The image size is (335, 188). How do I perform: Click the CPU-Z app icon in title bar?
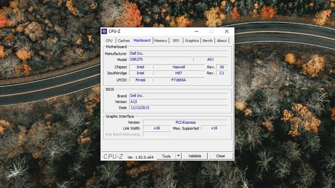tap(104, 31)
